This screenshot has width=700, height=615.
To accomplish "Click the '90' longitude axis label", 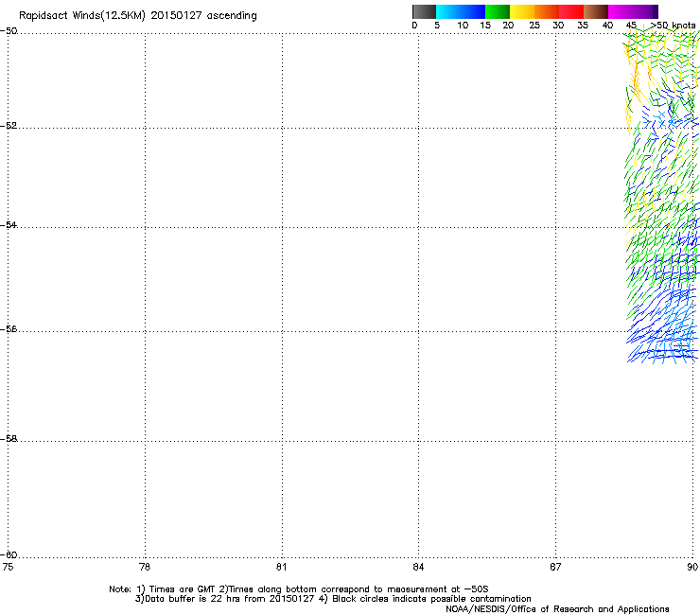I will click(x=692, y=567).
